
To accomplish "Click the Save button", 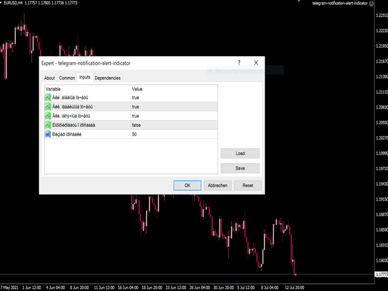I will coord(240,168).
